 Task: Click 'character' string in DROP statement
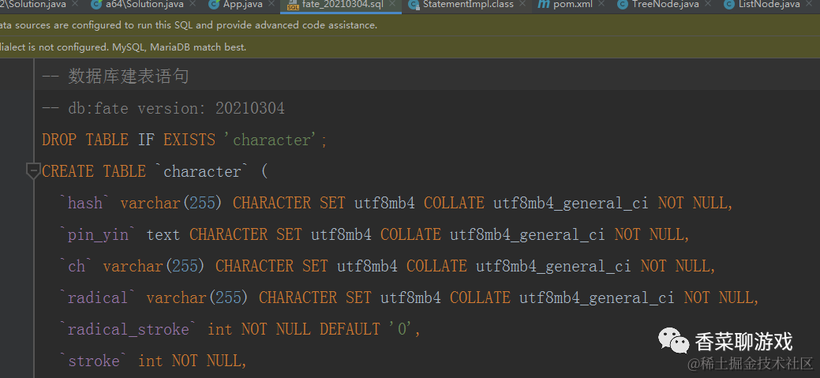pos(271,140)
